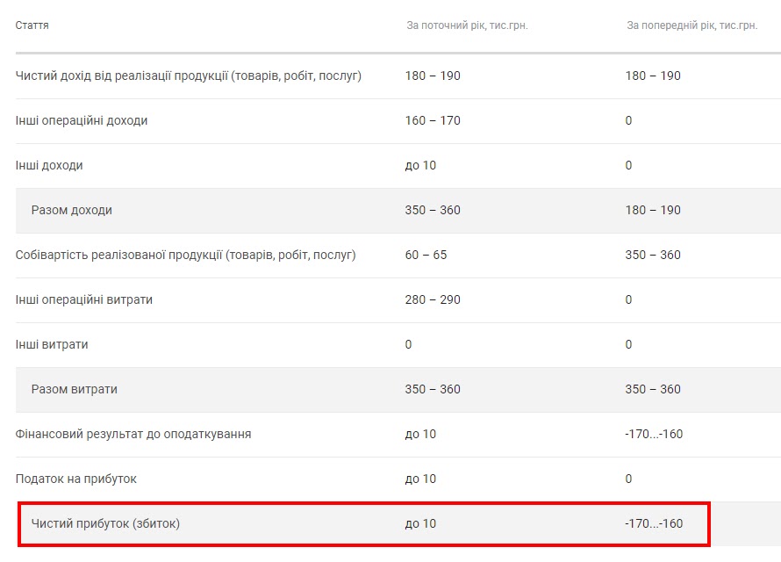Click the "Стаття" column header
781x562 pixels.
pyautogui.click(x=32, y=25)
